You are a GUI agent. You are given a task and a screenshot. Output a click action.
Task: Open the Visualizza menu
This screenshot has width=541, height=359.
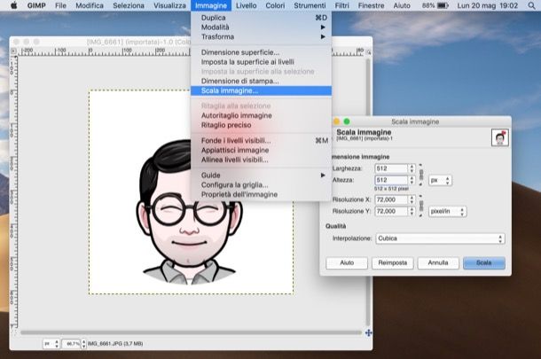tap(169, 5)
